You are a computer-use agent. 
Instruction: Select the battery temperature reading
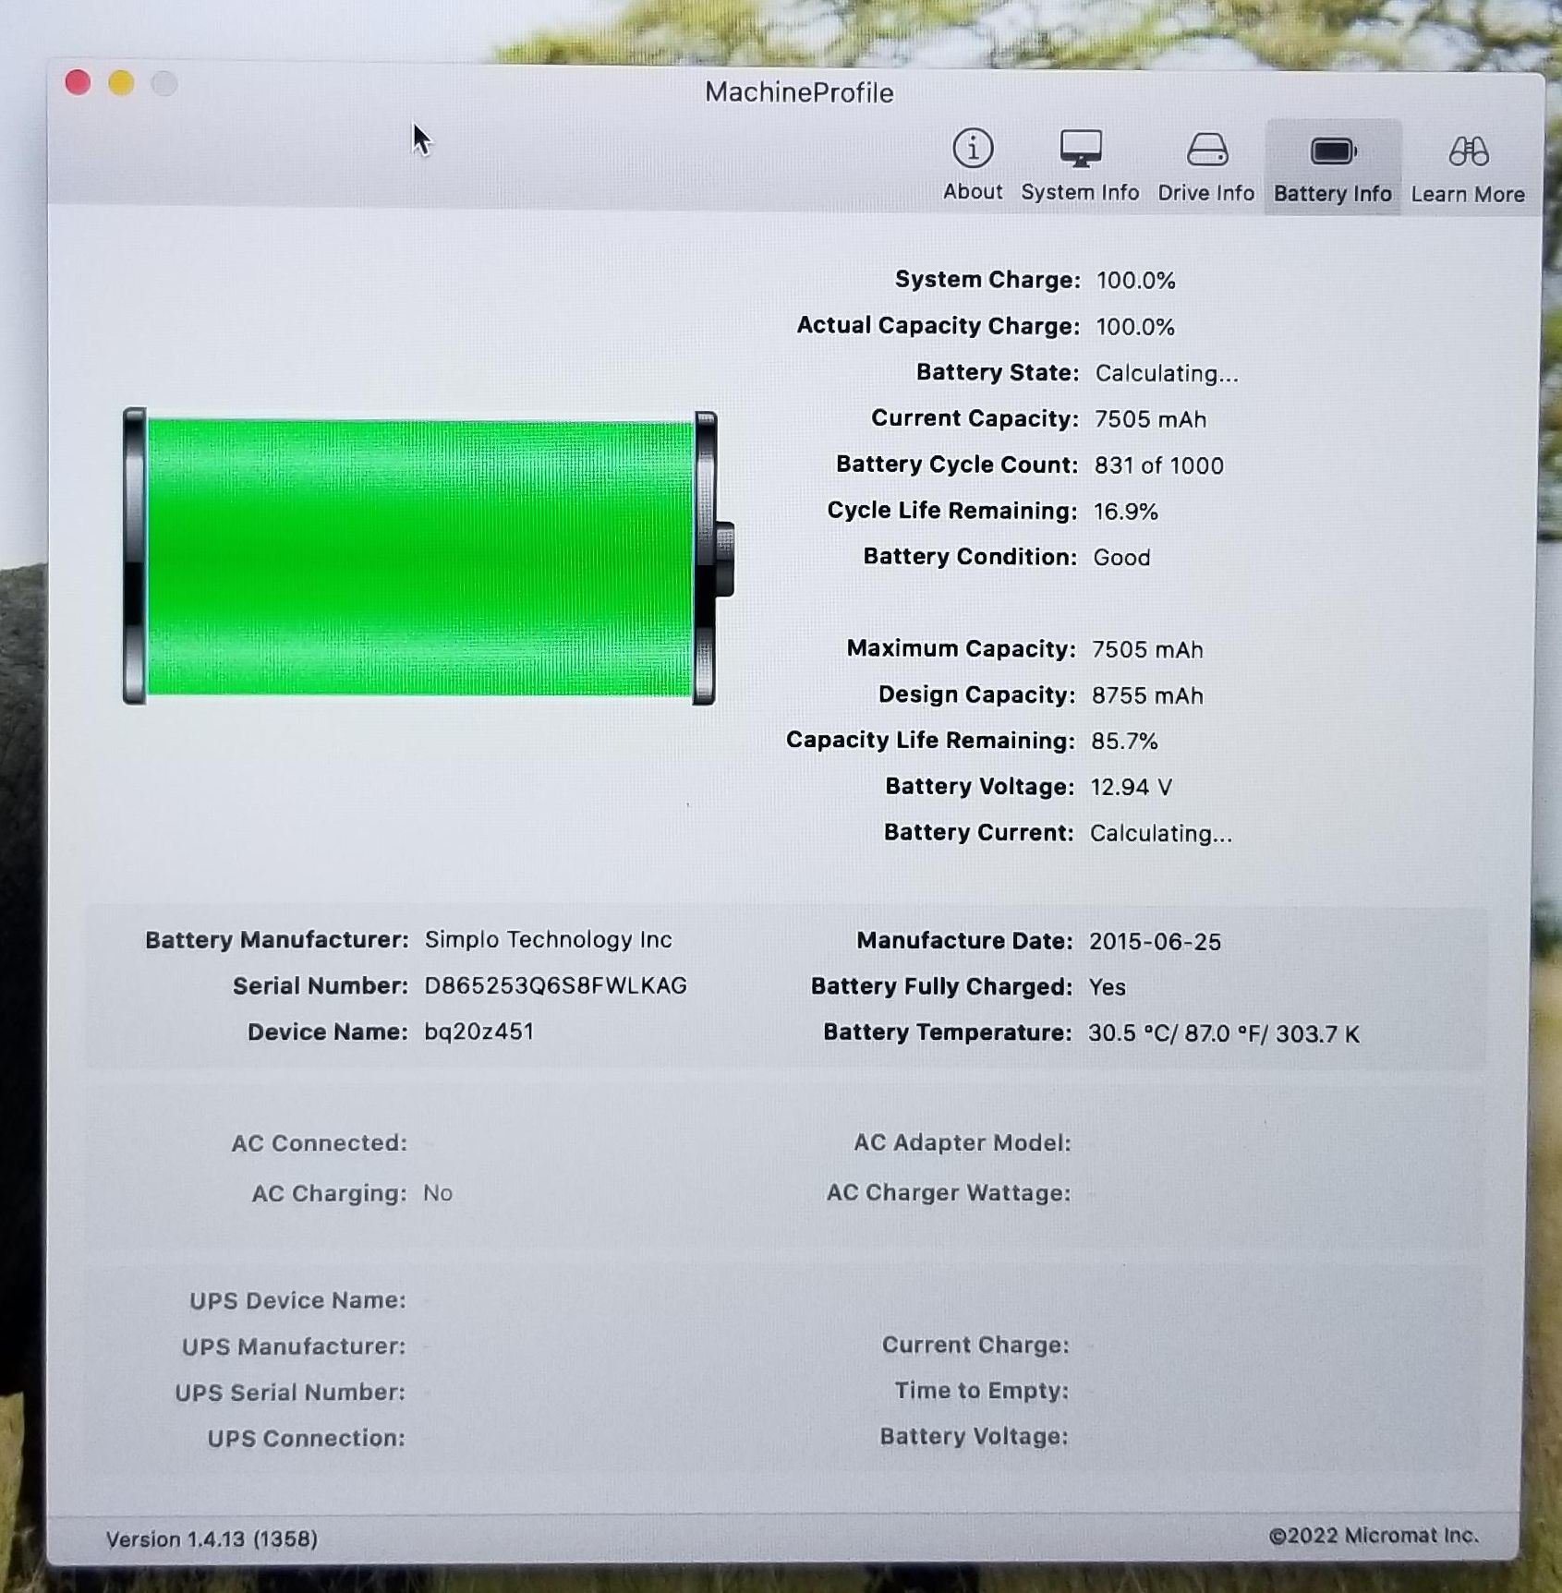point(1223,1033)
